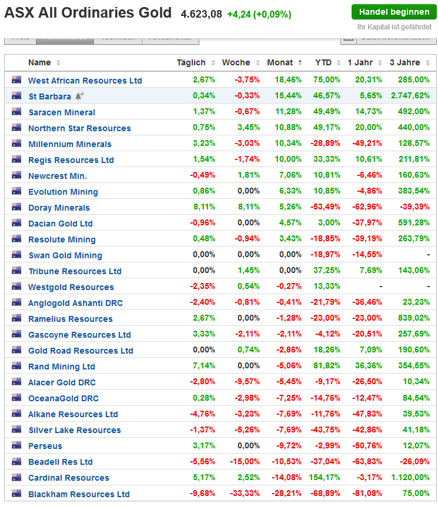The height and width of the screenshot is (506, 438).
Task: Click Australian flag icon beside Alacer Gold
Action: point(16,382)
